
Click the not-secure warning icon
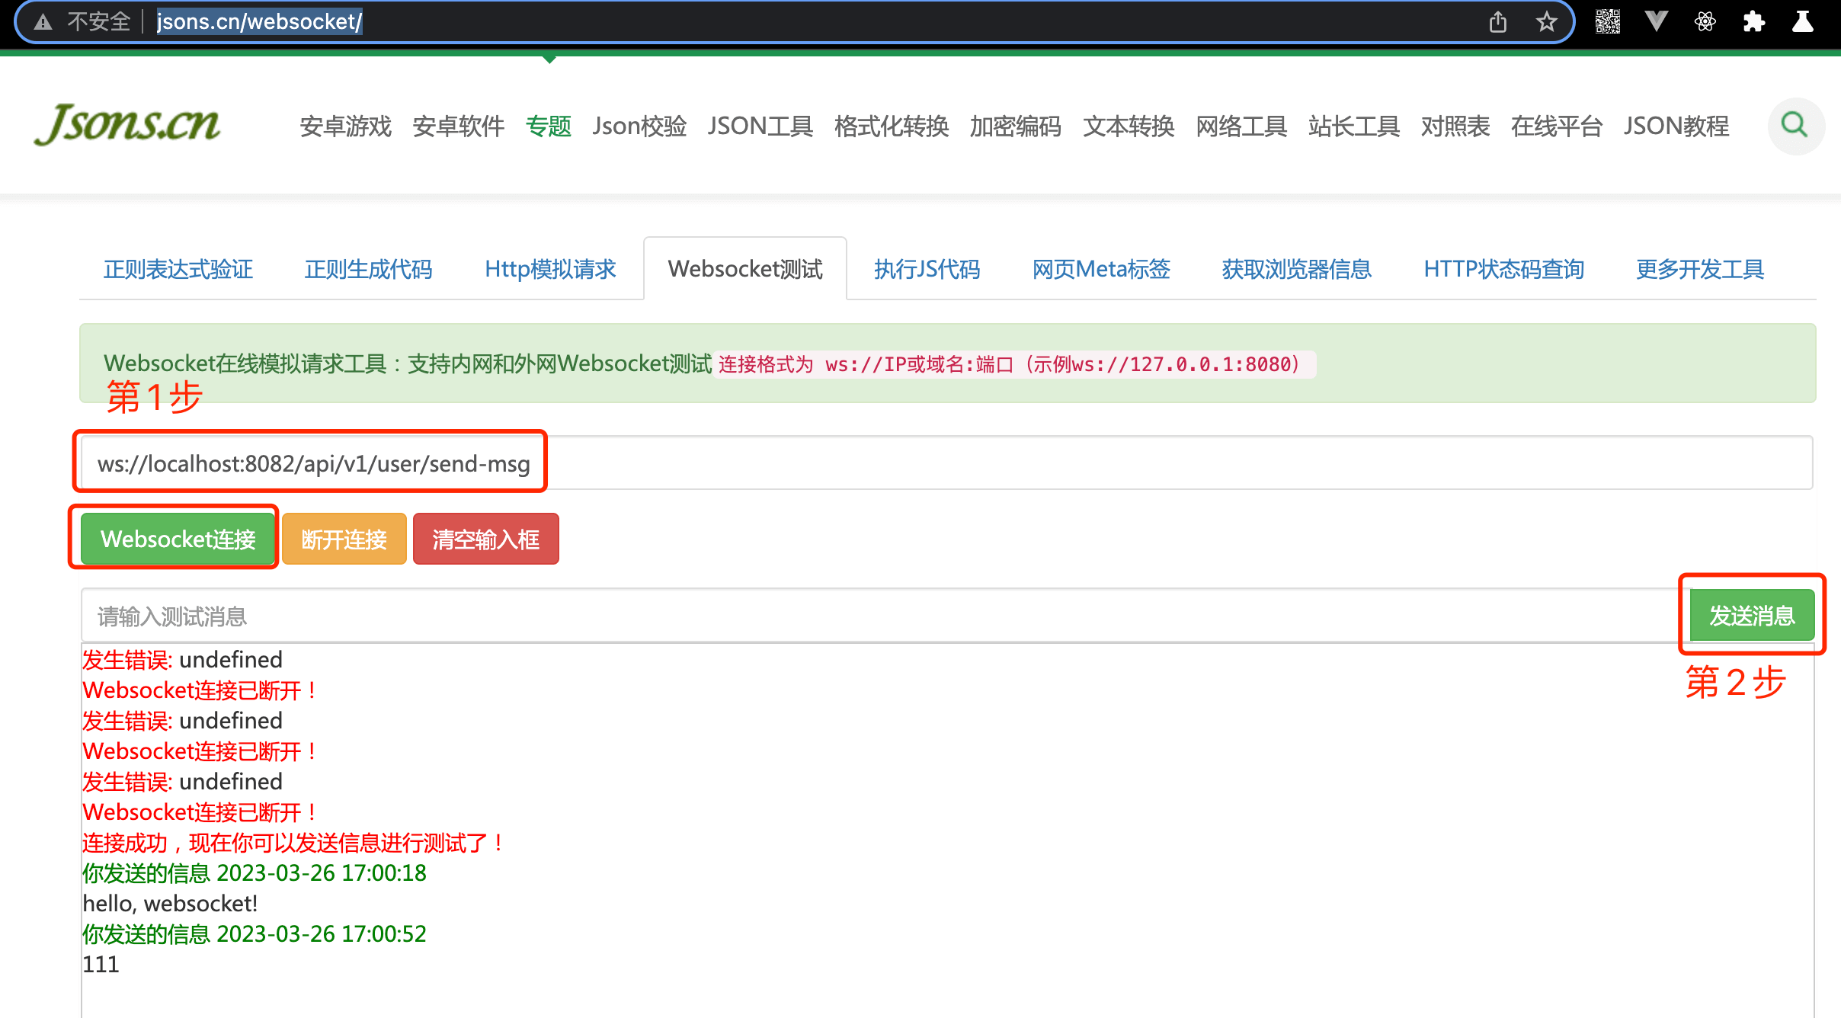coord(43,22)
